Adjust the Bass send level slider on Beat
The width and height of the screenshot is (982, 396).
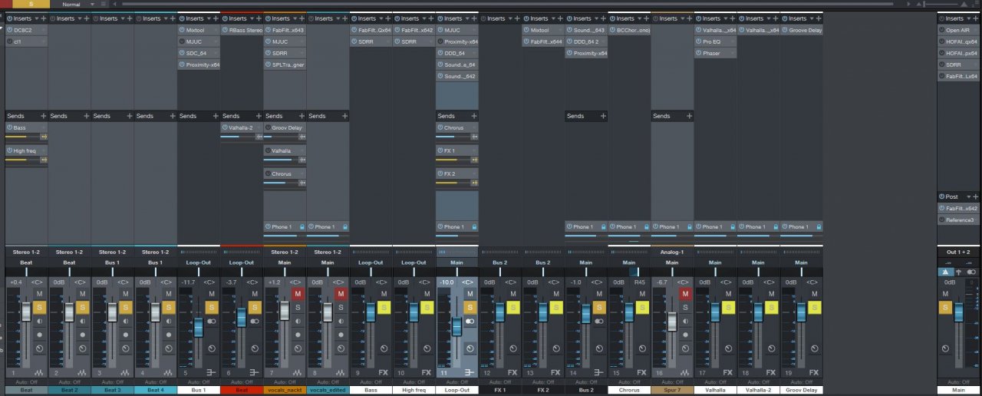[x=23, y=137]
